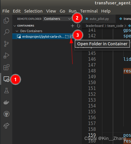Viewport: 131px width, 144px height.
Task: Add a new container with plus icon
Action: 73,26
